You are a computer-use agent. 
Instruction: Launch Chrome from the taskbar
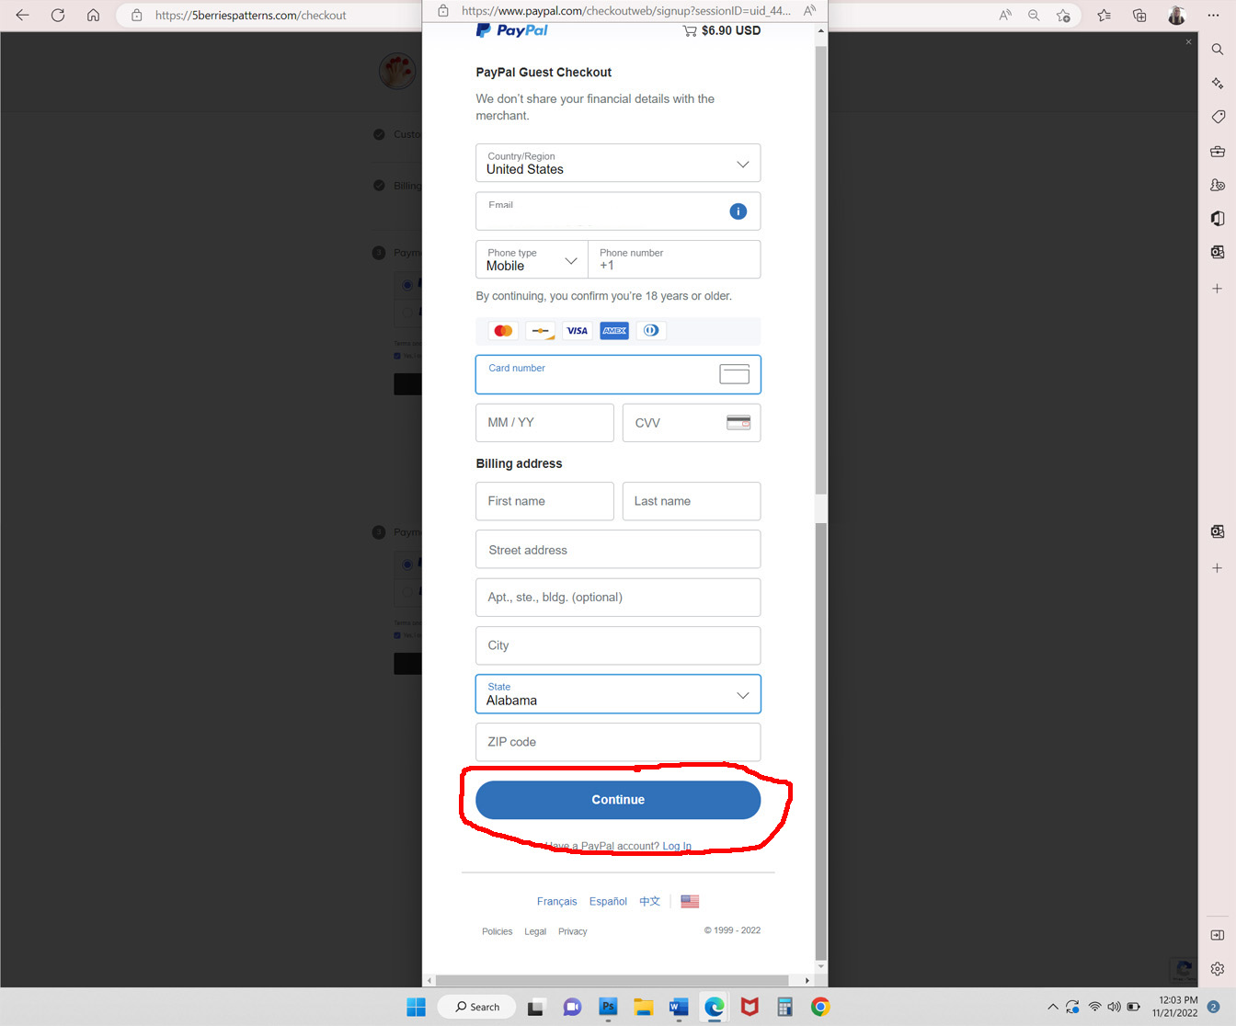[x=820, y=1007]
